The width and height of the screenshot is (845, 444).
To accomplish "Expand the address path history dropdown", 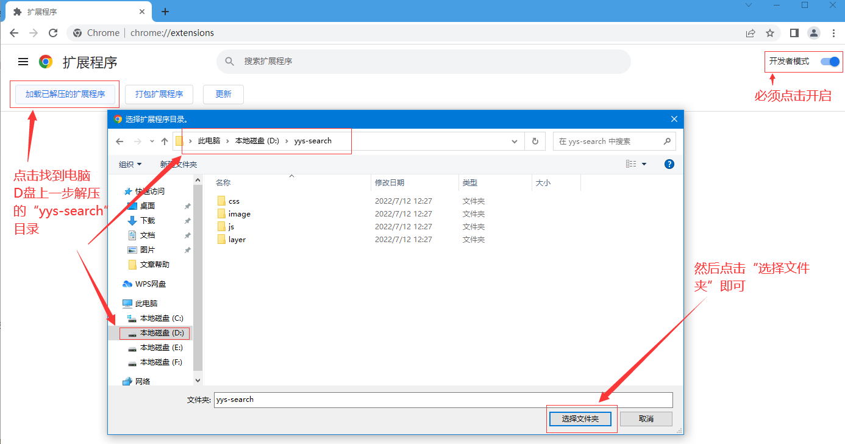I will click(x=515, y=141).
